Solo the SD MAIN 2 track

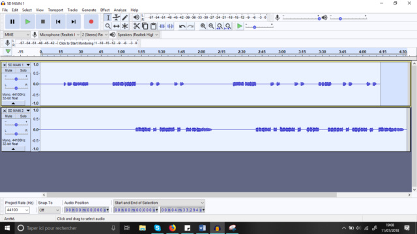[23, 116]
